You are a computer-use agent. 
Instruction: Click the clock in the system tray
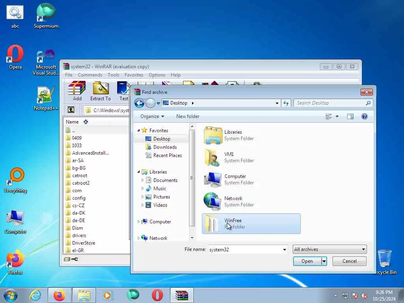384,296
